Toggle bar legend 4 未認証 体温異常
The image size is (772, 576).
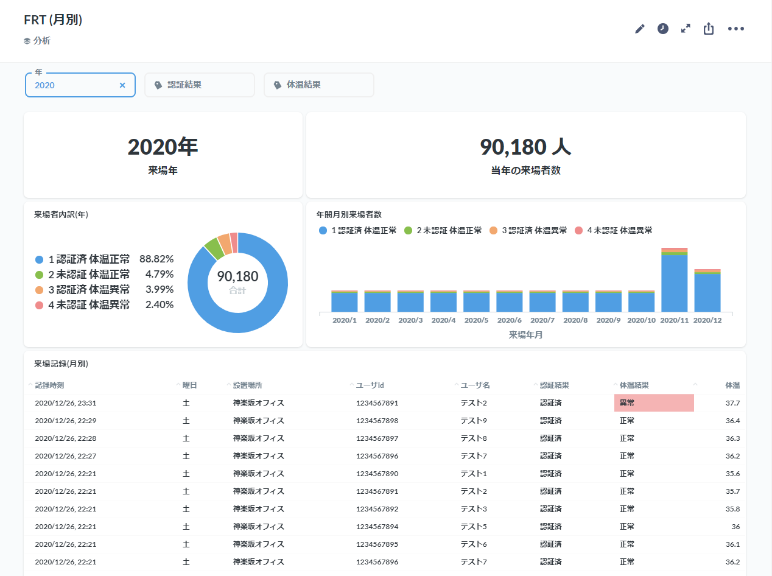(x=614, y=231)
